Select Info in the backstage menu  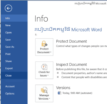pos(14,18)
